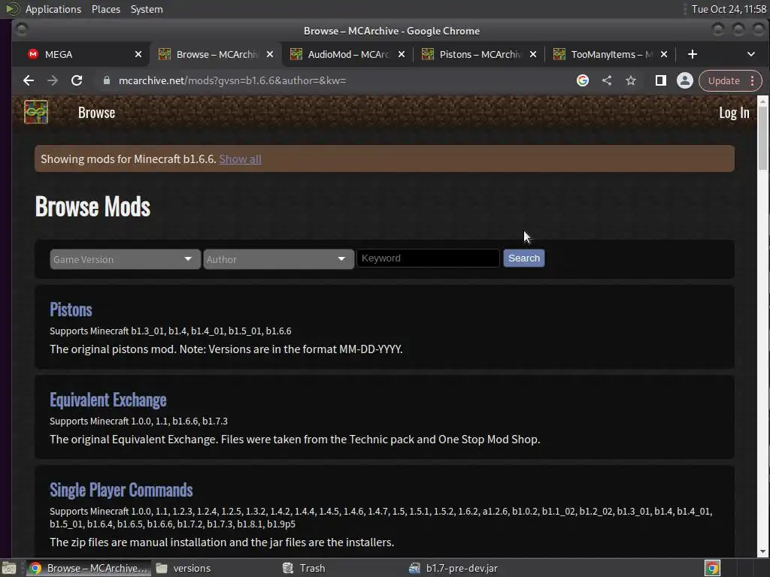Screen dimensions: 770x577
Task: Click Log In in the site header
Action: pyautogui.click(x=734, y=113)
